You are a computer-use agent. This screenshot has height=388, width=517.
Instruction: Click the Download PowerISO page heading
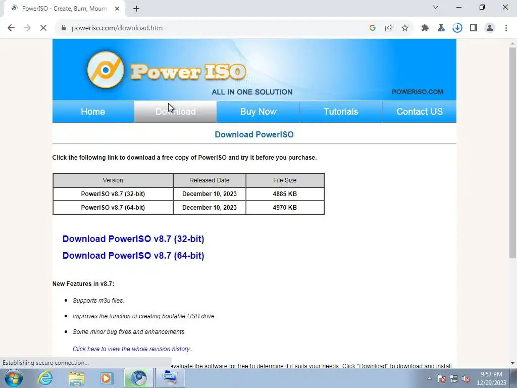click(254, 134)
